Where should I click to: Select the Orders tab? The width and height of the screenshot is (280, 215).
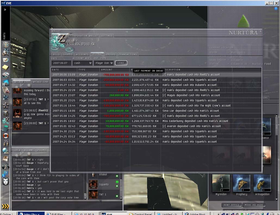[111, 54]
